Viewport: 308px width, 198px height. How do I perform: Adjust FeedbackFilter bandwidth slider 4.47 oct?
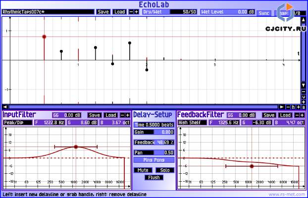click(289, 123)
